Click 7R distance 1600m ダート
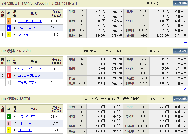 pyautogui.click(x=156, y=3)
